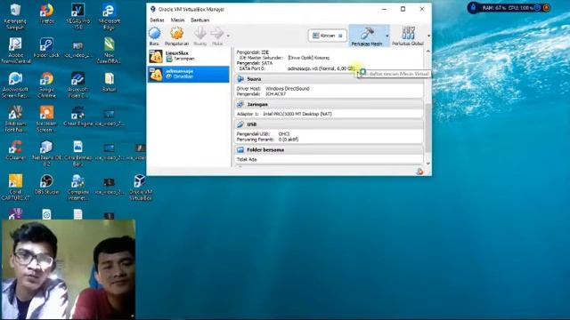Open Perkakas Global dropdown arrow
The image size is (570, 320).
[x=429, y=36]
